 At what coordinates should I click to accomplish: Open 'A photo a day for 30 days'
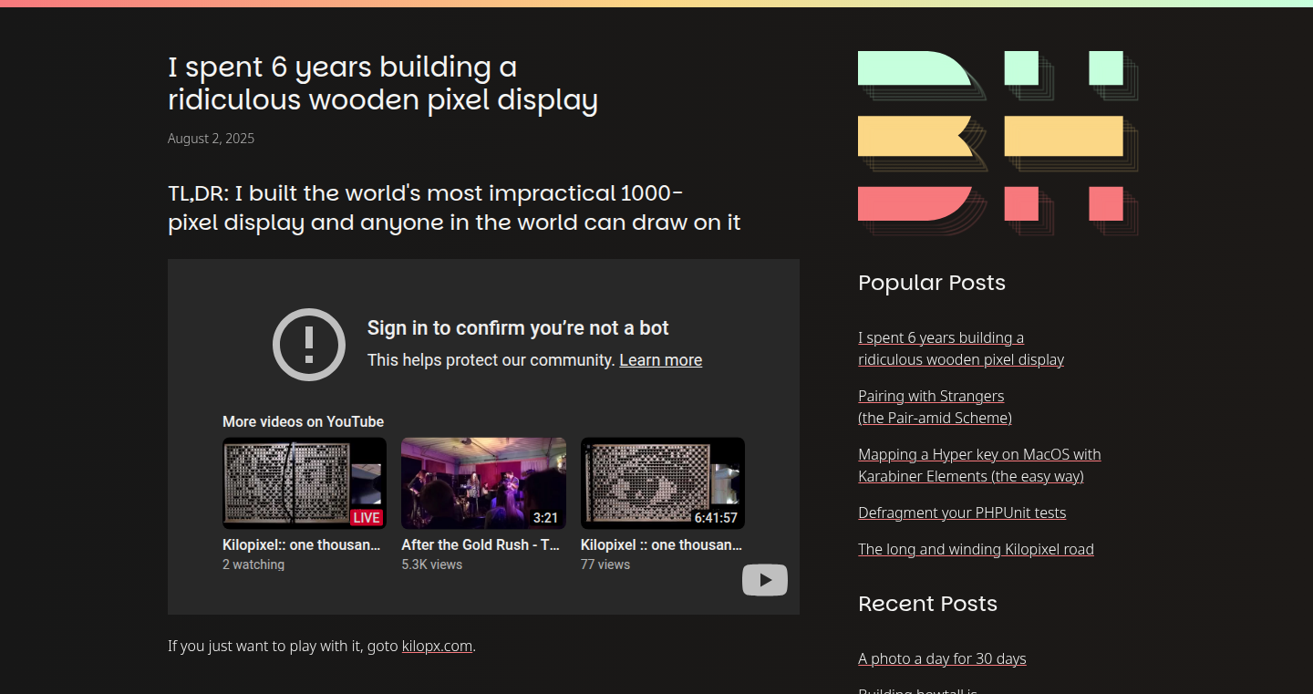pos(942,658)
